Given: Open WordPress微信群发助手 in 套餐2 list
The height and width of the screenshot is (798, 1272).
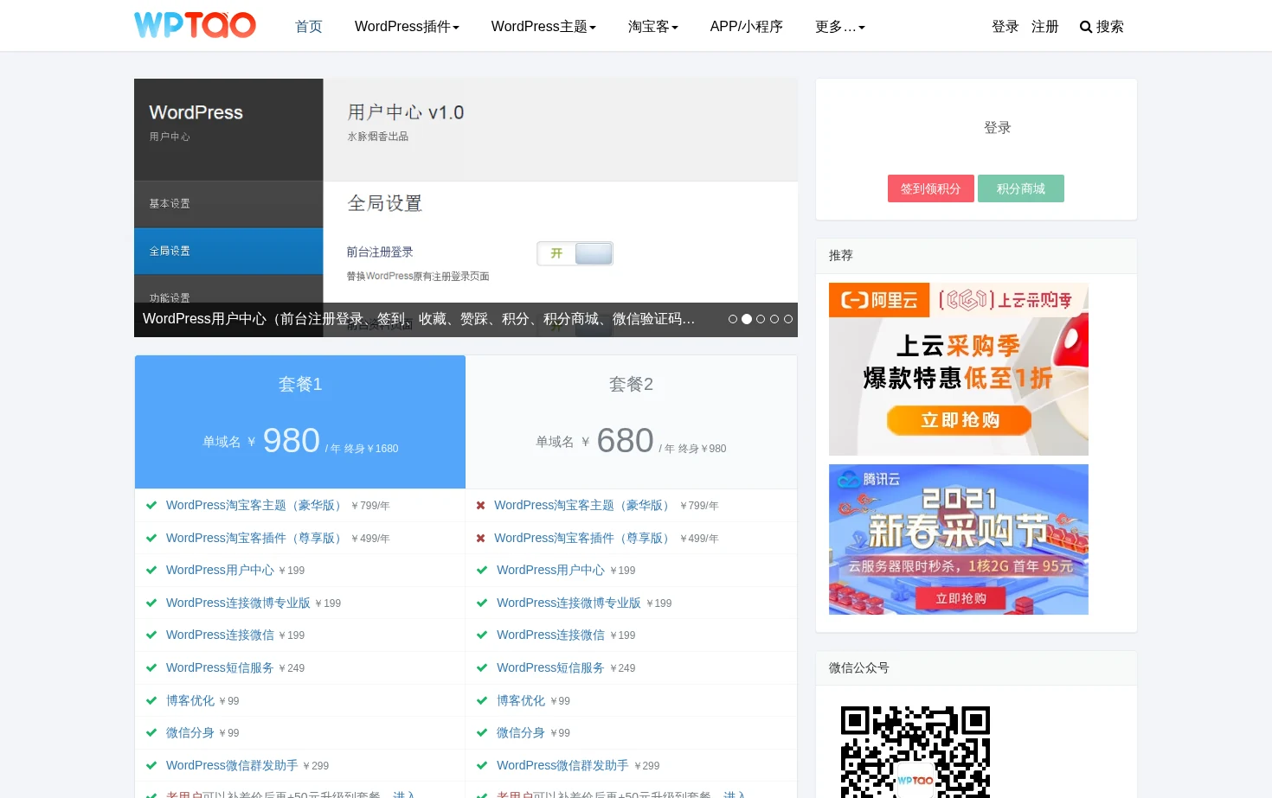Looking at the screenshot, I should [562, 765].
